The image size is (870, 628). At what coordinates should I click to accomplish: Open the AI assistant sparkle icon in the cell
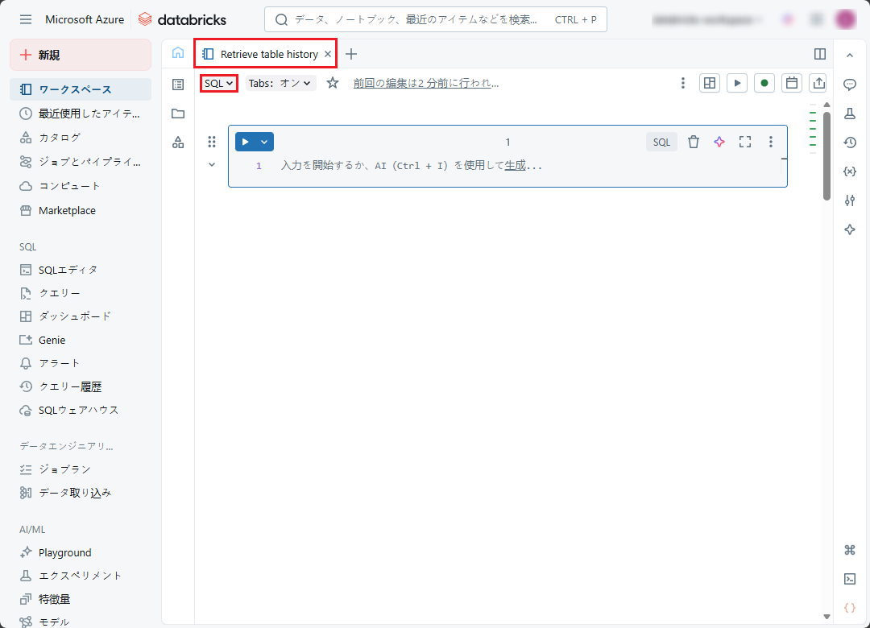point(719,142)
